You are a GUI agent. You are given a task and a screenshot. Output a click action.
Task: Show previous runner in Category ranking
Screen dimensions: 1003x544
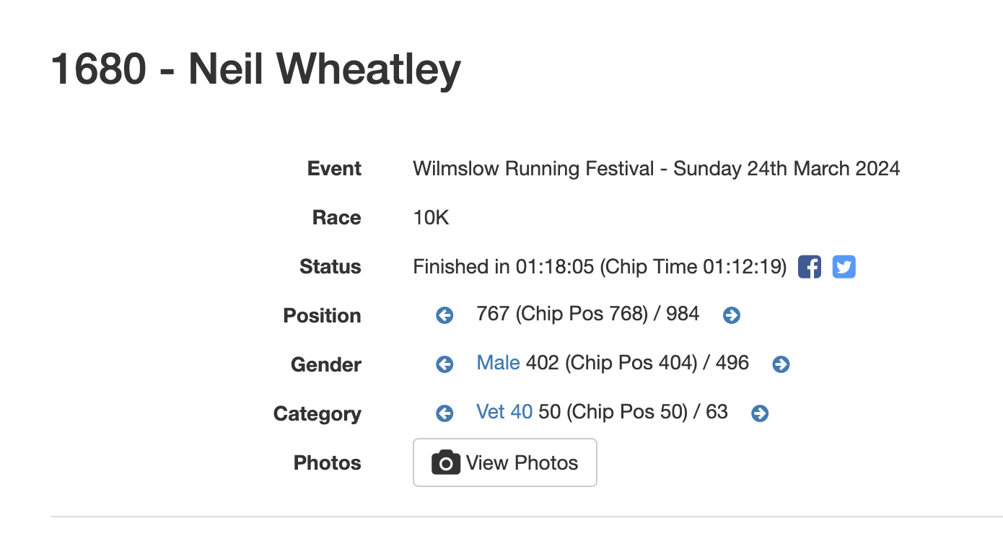point(444,413)
